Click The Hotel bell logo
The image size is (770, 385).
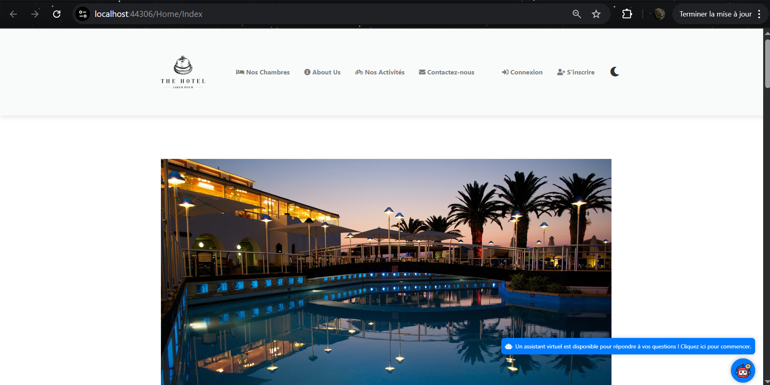tap(183, 72)
